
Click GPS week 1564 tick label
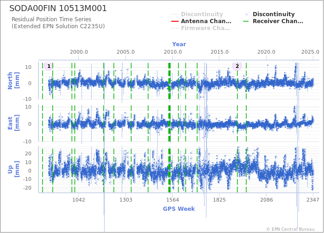click(173, 200)
